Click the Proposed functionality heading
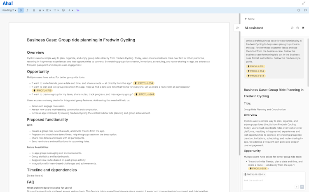The image size is (309, 192). [x=47, y=119]
